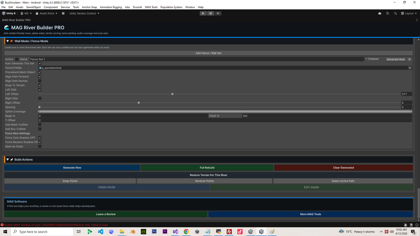Click the volume speaker icon in system tray
Screen dimensions: 420x236
point(392,232)
